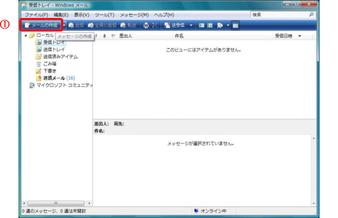Click the print icon in toolbar
The height and width of the screenshot is (218, 338).
(146, 25)
